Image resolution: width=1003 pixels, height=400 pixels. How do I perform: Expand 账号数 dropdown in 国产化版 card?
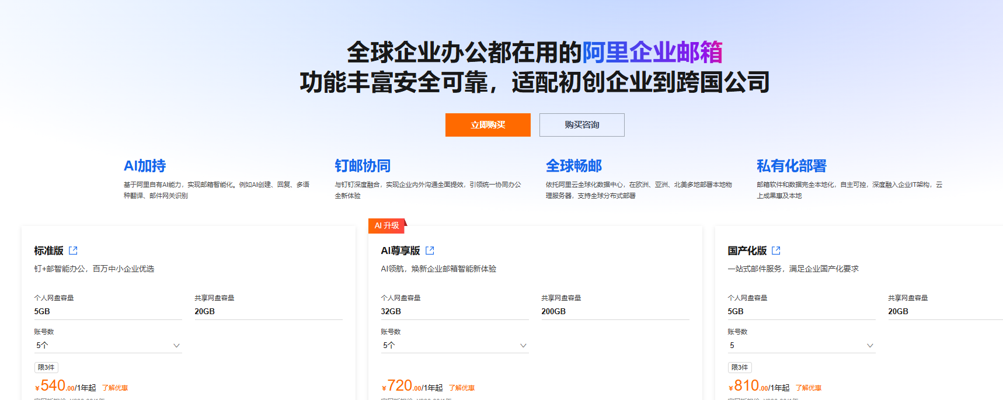coord(802,345)
